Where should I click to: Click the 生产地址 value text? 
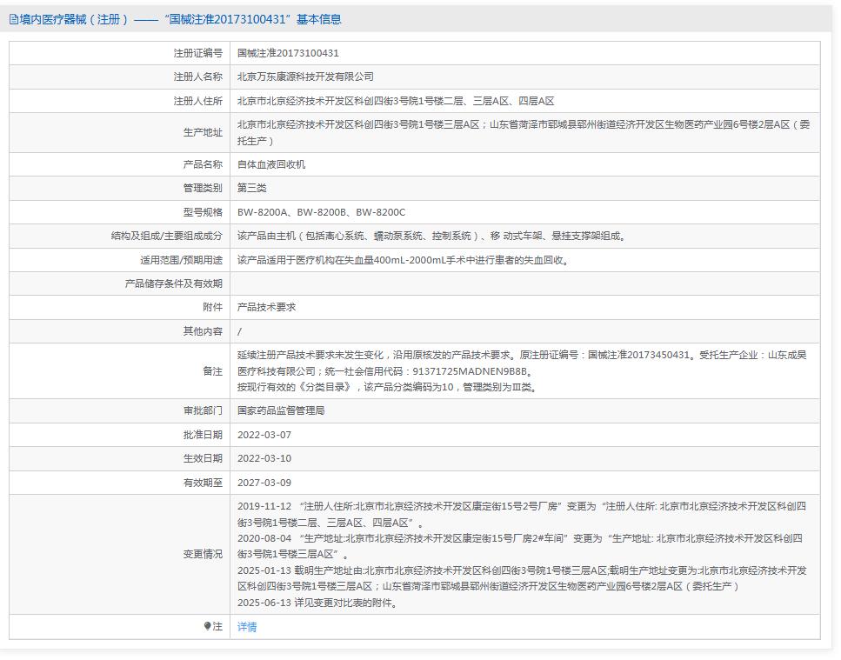tap(524, 132)
